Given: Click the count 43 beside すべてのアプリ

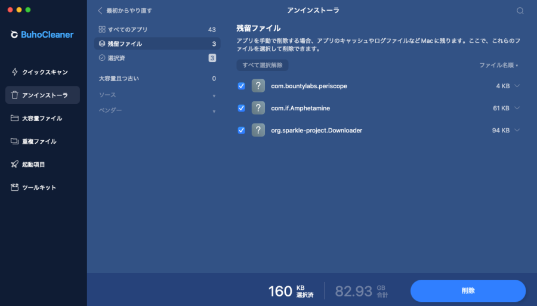Looking at the screenshot, I should (212, 30).
